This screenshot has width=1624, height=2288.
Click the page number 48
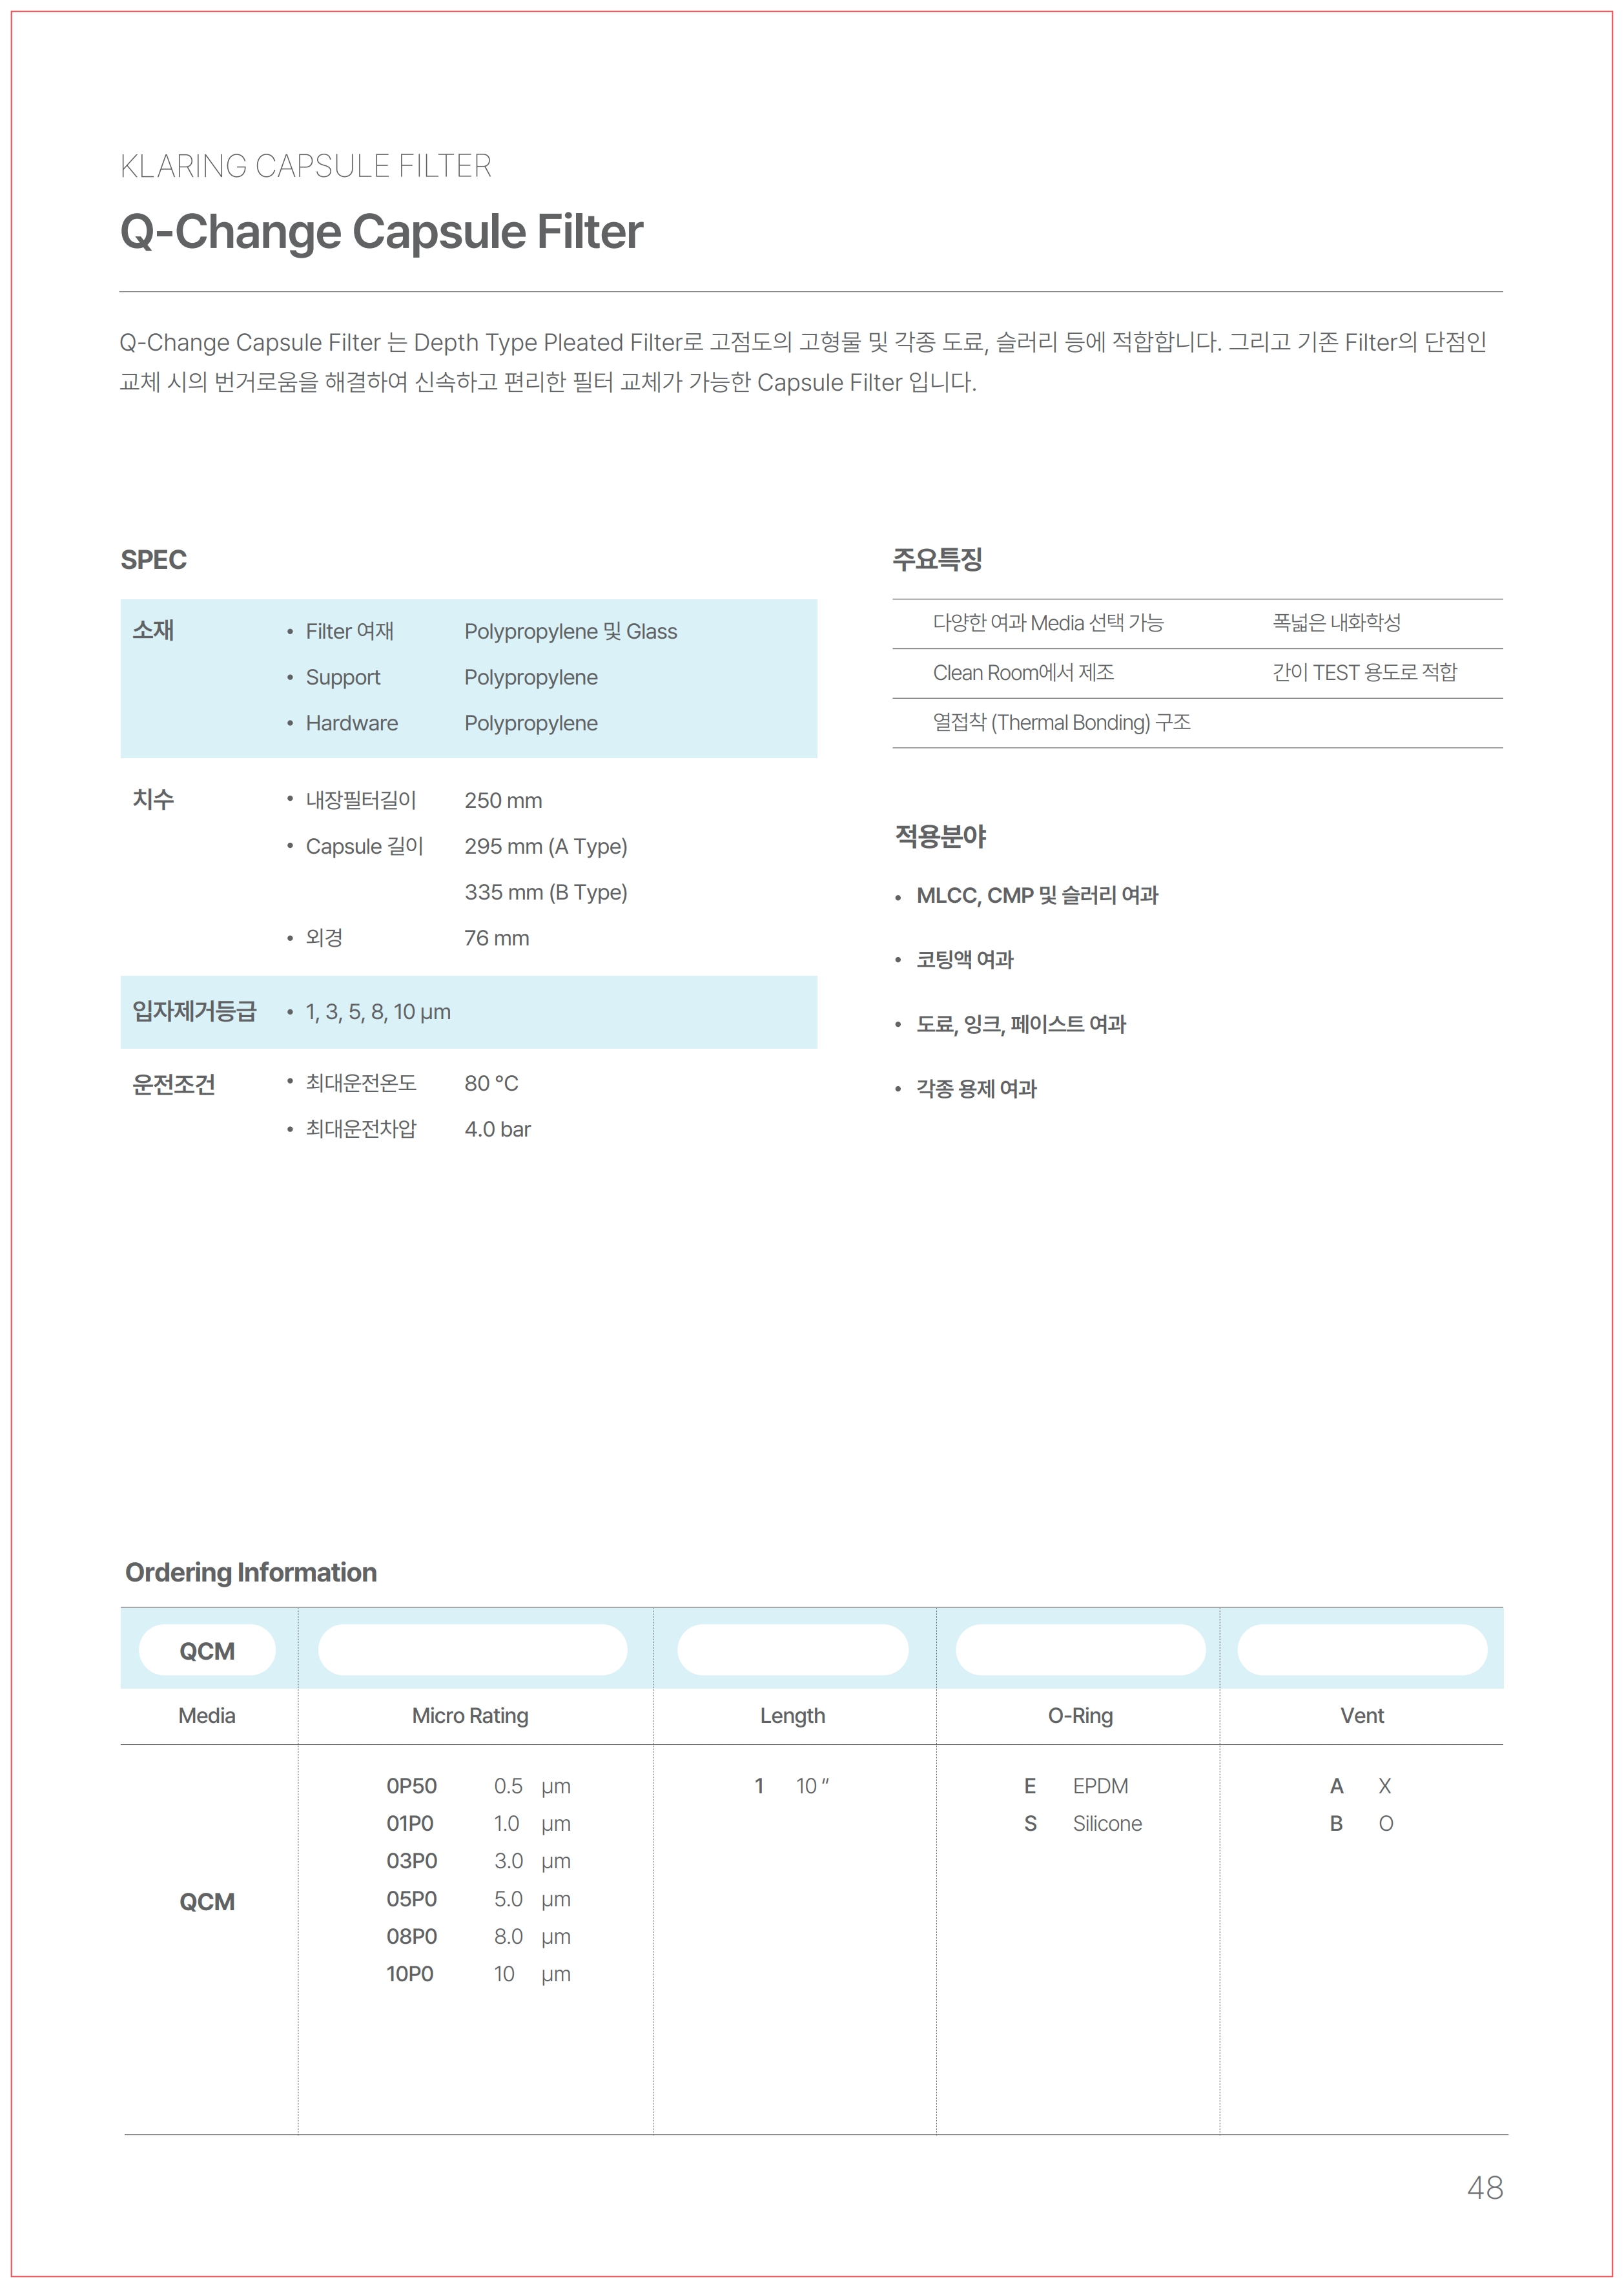1484,2188
